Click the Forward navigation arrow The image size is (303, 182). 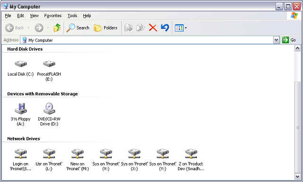tap(39, 28)
